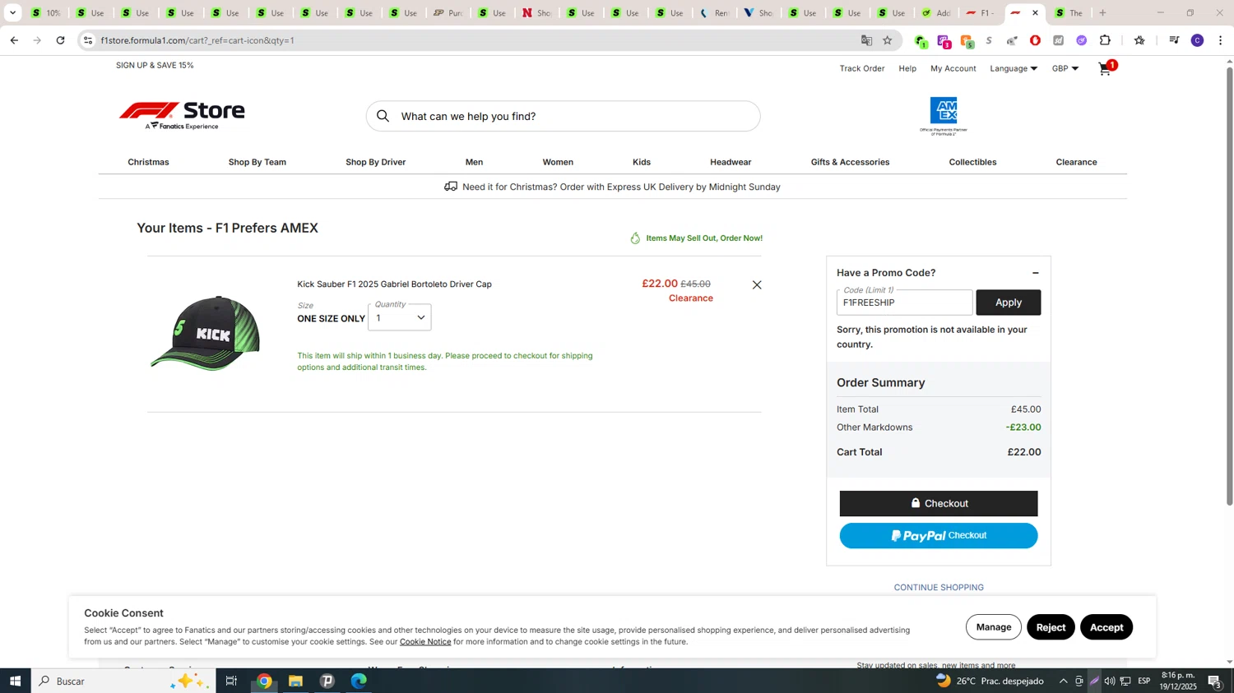Open the Women menu

coord(558,162)
